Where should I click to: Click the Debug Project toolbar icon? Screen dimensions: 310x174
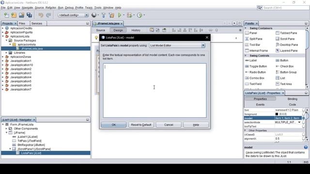pyautogui.click(x=129, y=15)
